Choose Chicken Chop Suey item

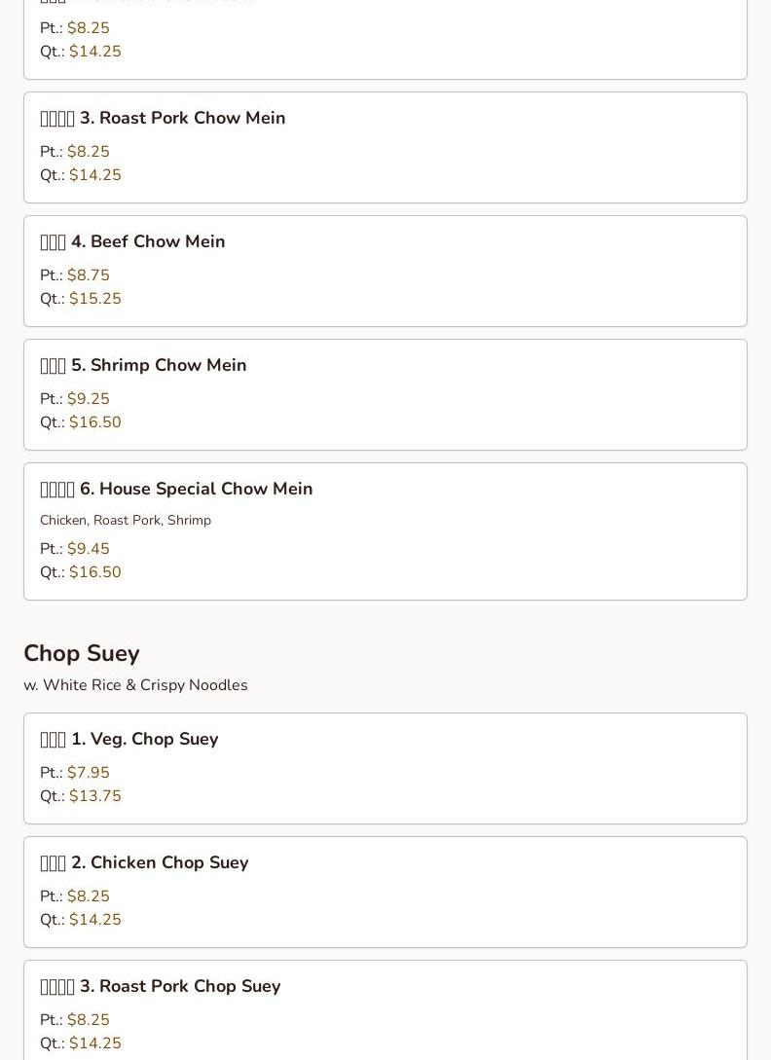[x=385, y=893]
